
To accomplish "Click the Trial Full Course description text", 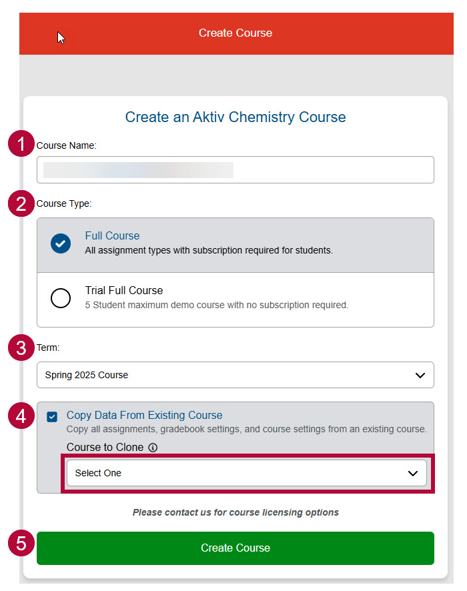I will click(x=216, y=306).
